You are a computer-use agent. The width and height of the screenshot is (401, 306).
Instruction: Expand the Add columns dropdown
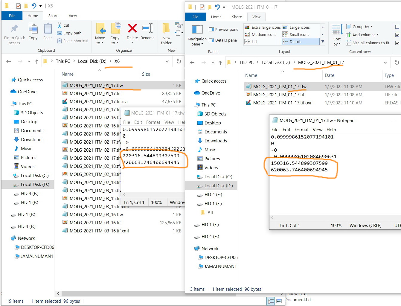pyautogui.click(x=362, y=35)
